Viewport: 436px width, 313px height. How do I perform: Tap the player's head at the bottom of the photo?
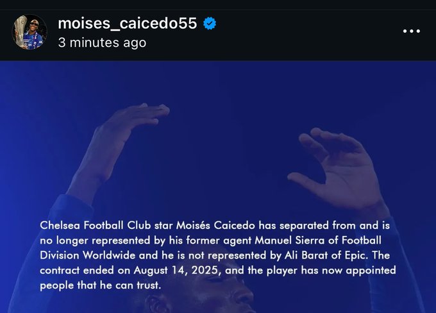(212, 300)
